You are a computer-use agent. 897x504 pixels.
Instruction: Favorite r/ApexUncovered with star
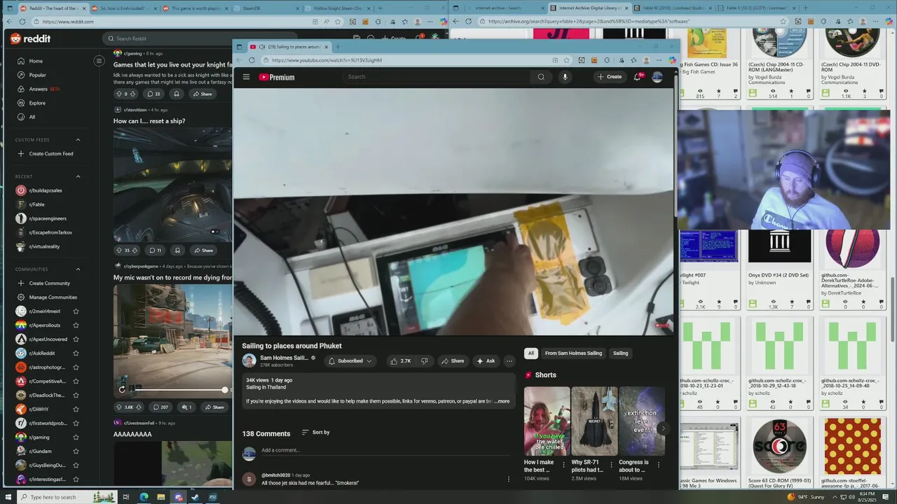[76, 339]
